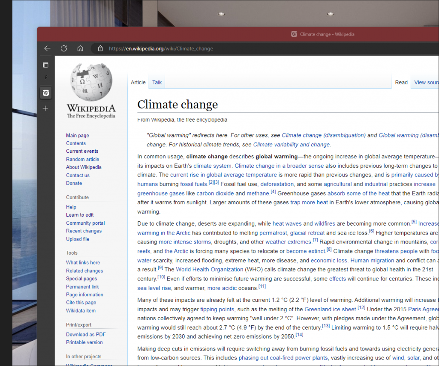Screen dimensions: 439x366
Task: Click the Download as PDF link
Action: 86,334
